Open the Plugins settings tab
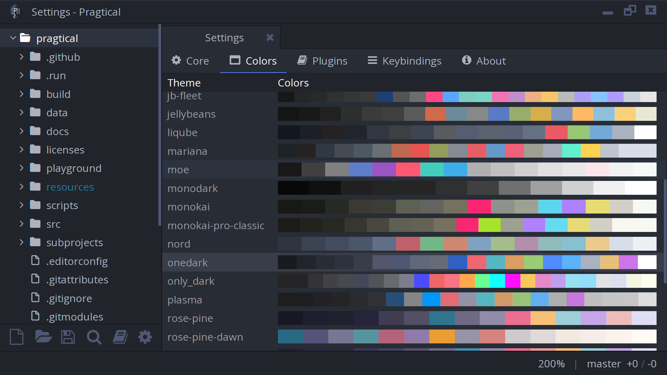The width and height of the screenshot is (667, 375). pyautogui.click(x=322, y=61)
